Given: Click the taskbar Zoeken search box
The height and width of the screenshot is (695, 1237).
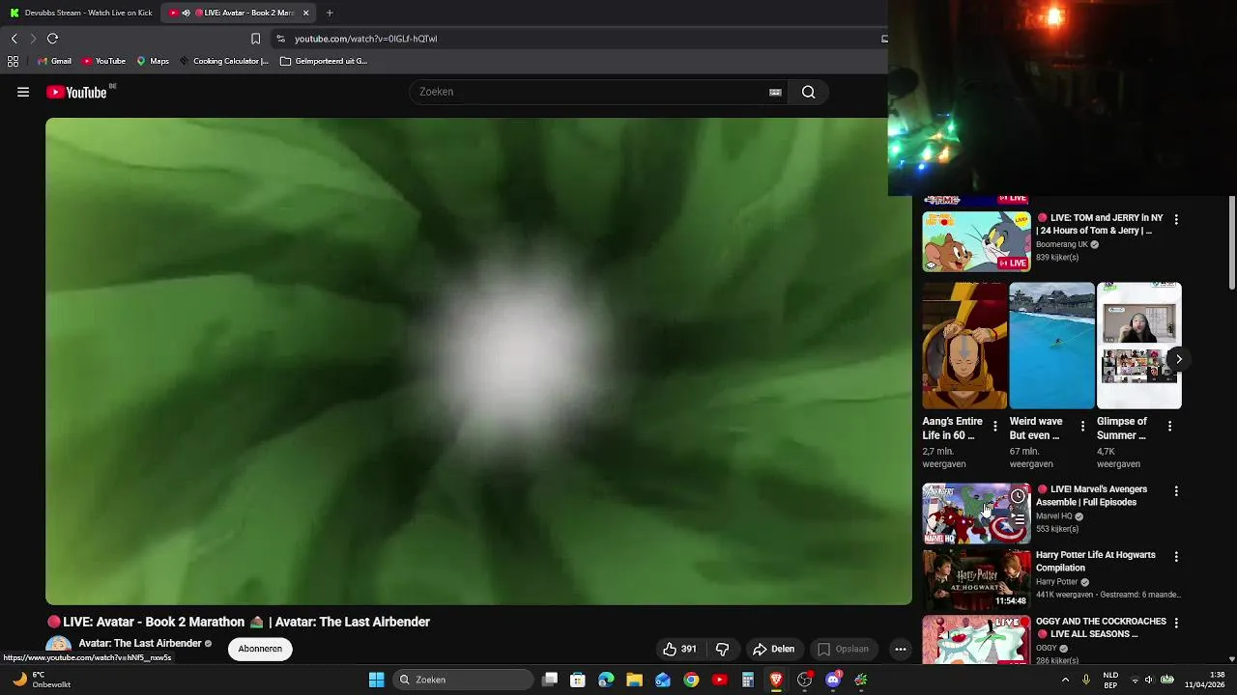Looking at the screenshot, I should [464, 680].
